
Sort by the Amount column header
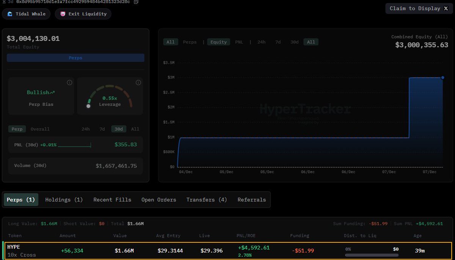68,236
